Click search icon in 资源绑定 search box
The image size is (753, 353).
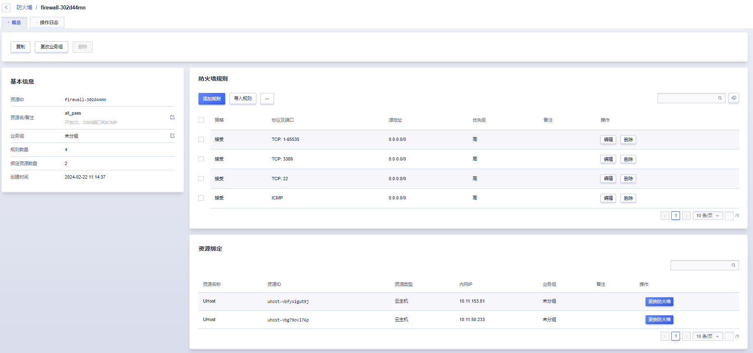[x=733, y=265]
